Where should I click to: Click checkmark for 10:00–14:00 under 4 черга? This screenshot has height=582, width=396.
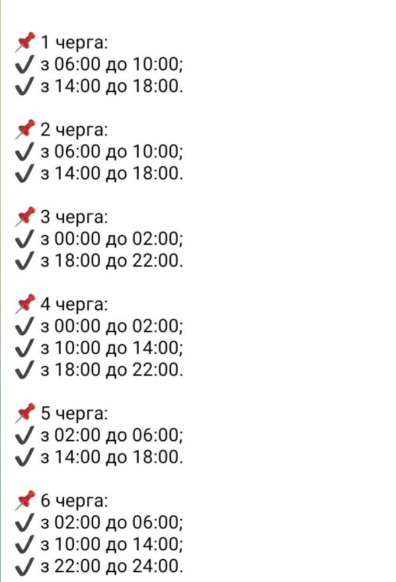[x=24, y=348]
